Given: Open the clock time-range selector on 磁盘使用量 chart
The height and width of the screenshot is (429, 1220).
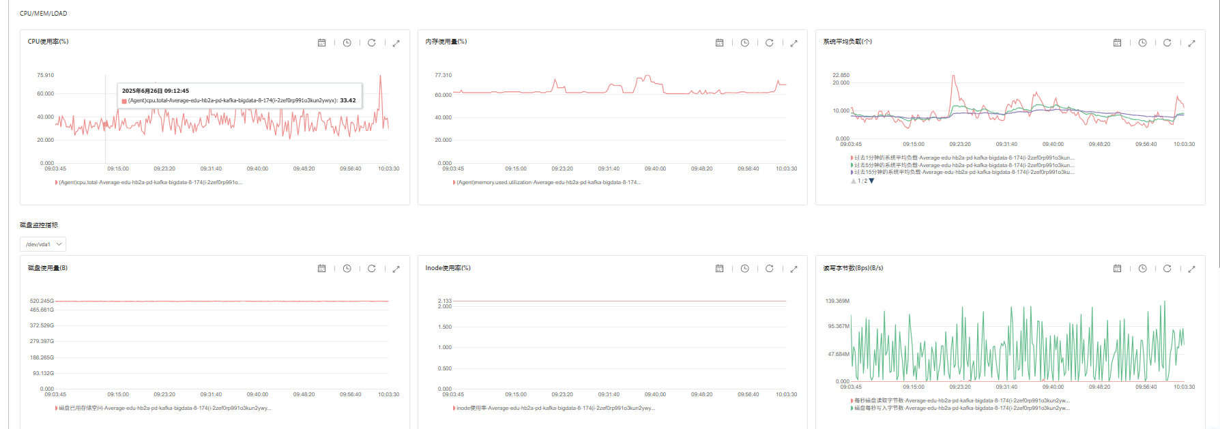Looking at the screenshot, I should point(347,269).
